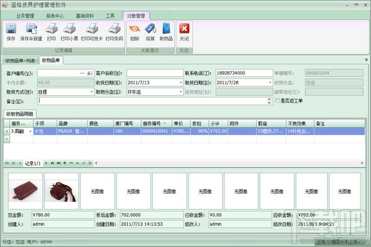Screen dimensions: 371x247
Task: Open the 拍照 camera eye icon
Action: (134, 29)
